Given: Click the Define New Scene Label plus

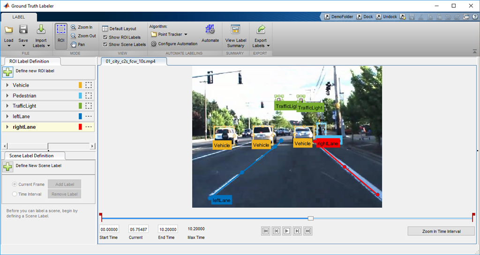Looking at the screenshot, I should (x=7, y=167).
